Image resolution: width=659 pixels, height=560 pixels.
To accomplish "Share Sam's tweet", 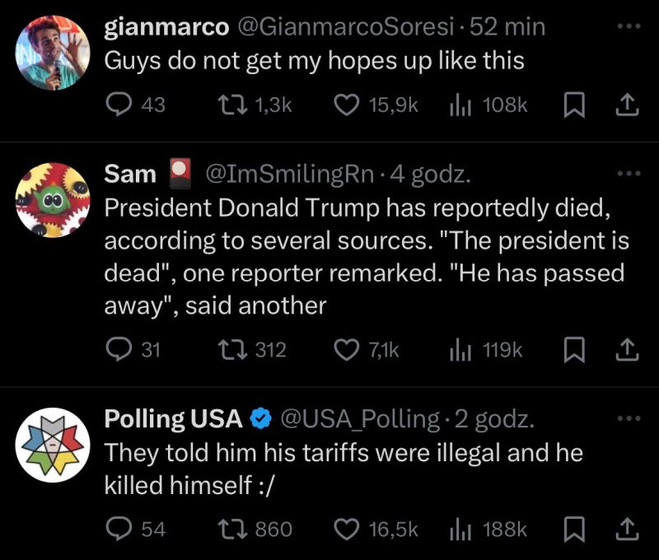I will (627, 350).
